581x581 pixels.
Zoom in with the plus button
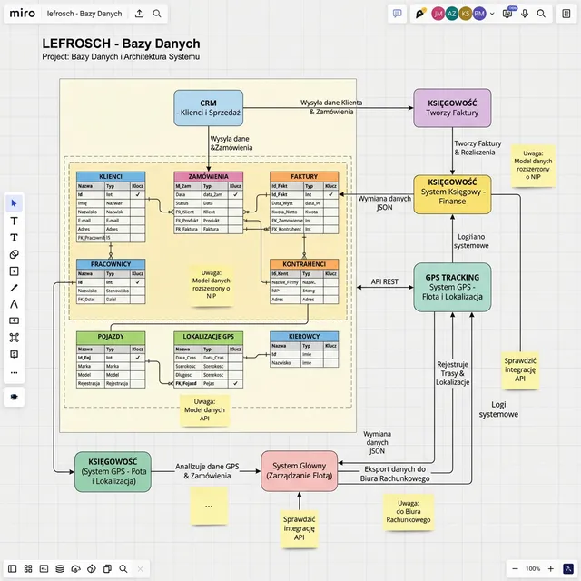coord(551,568)
